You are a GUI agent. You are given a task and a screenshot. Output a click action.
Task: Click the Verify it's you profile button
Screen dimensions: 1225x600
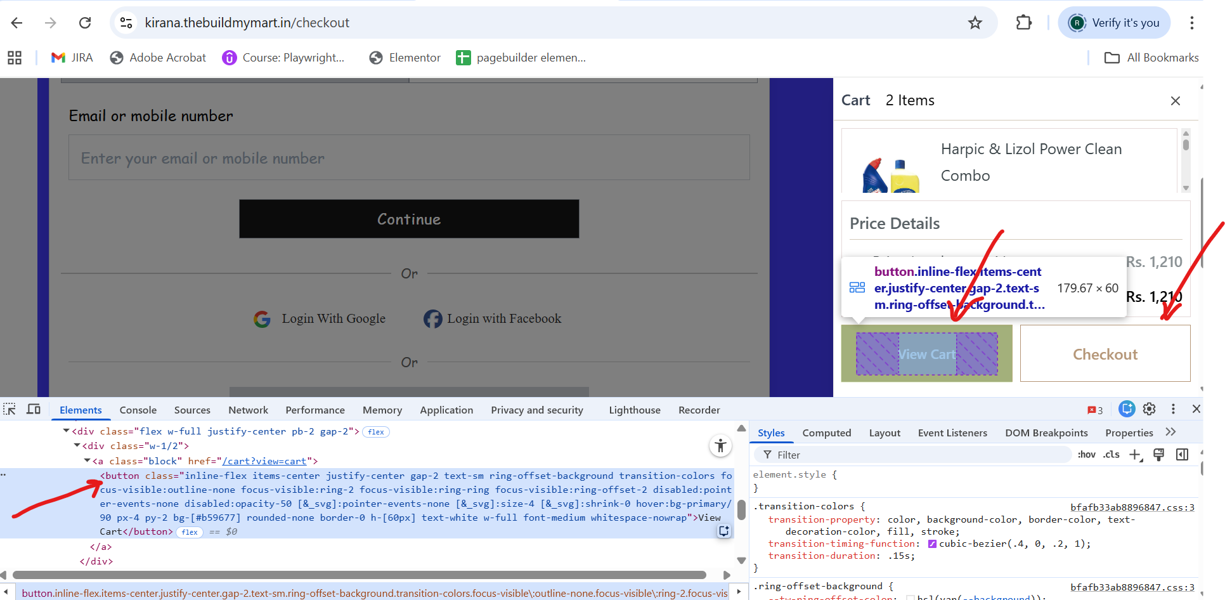coord(1114,23)
